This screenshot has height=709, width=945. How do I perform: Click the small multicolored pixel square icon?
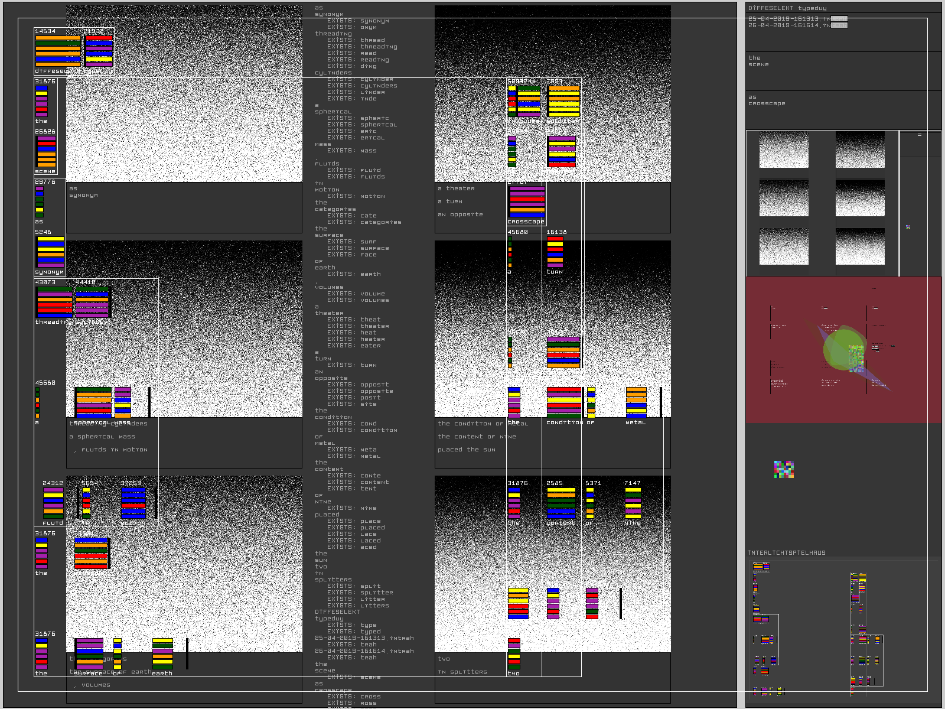pos(784,470)
